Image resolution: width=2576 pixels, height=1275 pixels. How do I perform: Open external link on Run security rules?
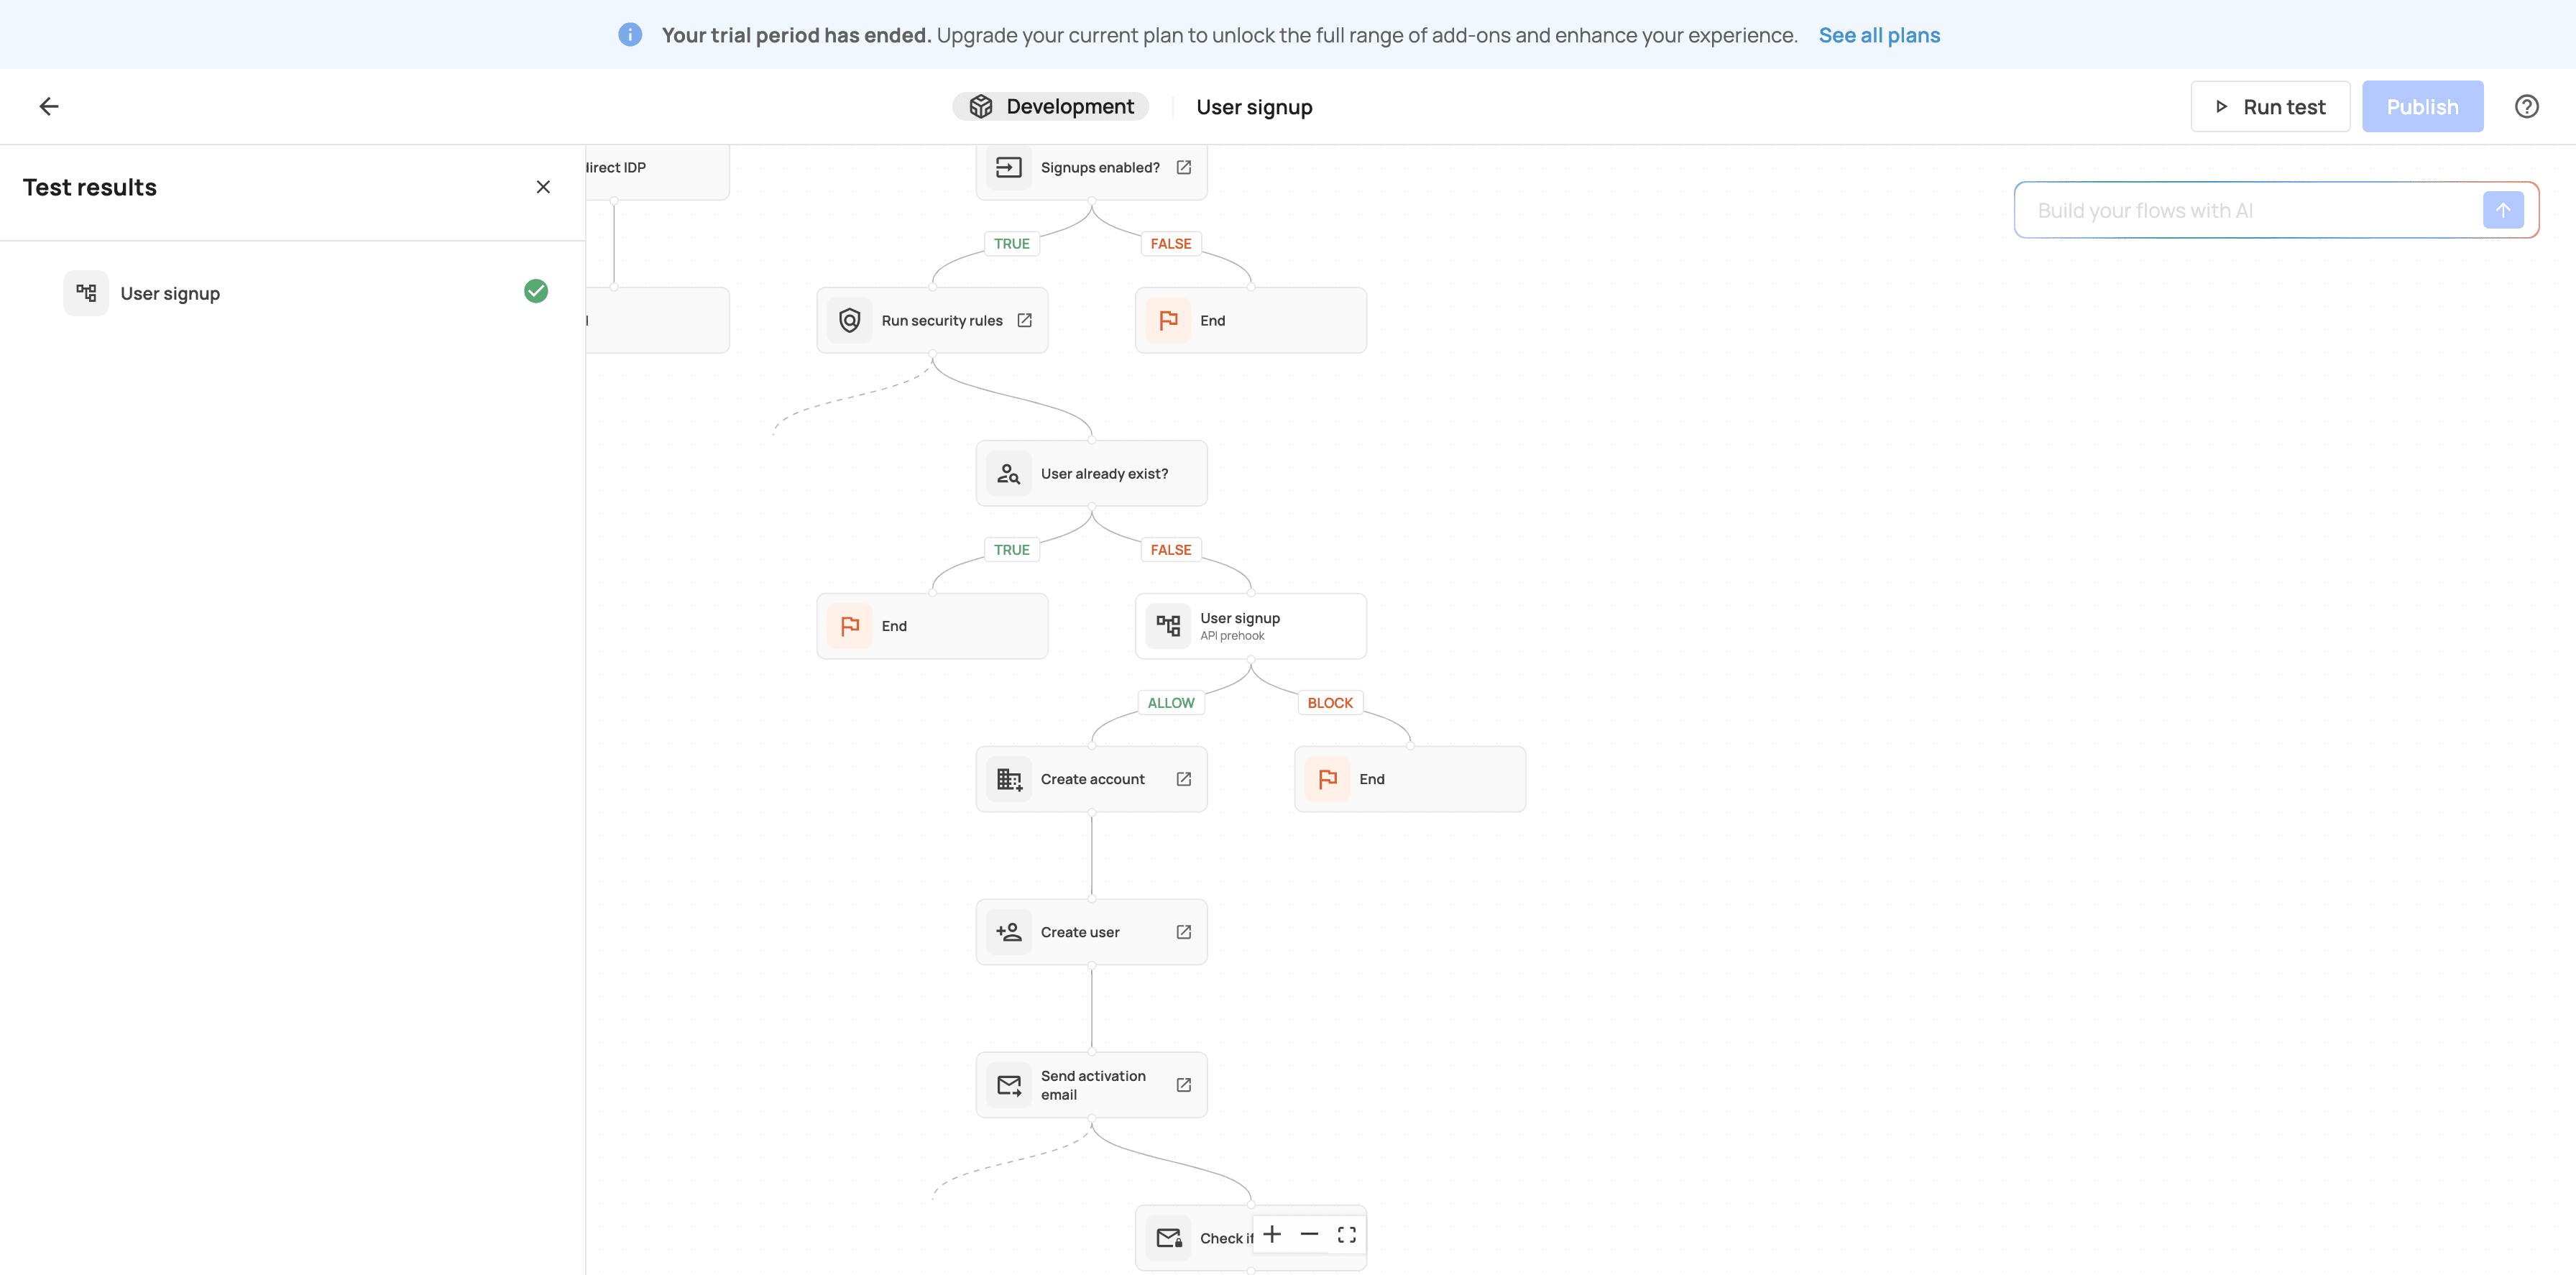pos(1024,320)
